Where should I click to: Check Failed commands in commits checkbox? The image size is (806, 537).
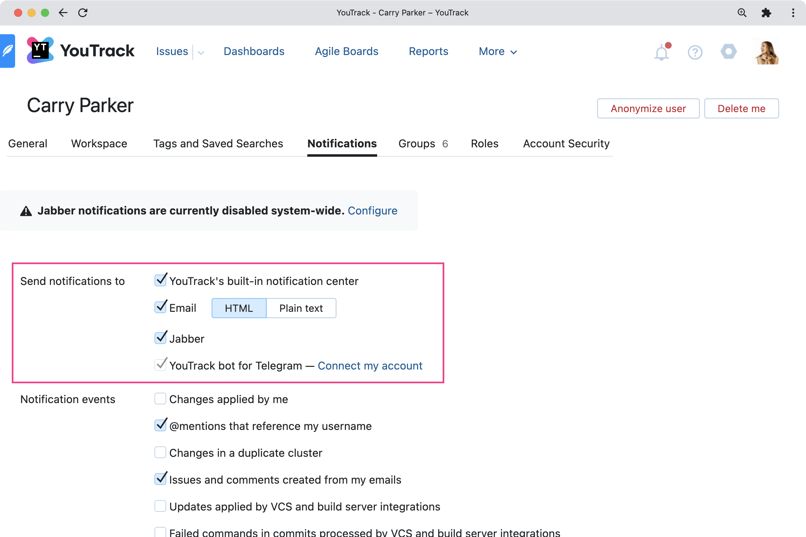pyautogui.click(x=161, y=532)
